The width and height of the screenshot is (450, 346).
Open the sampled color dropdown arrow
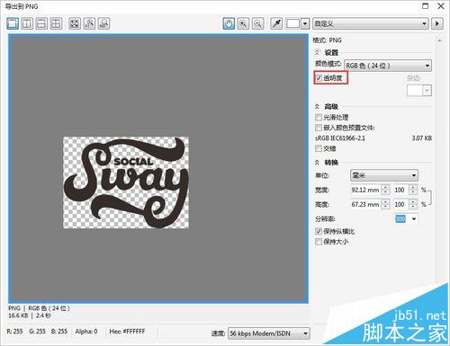305,23
